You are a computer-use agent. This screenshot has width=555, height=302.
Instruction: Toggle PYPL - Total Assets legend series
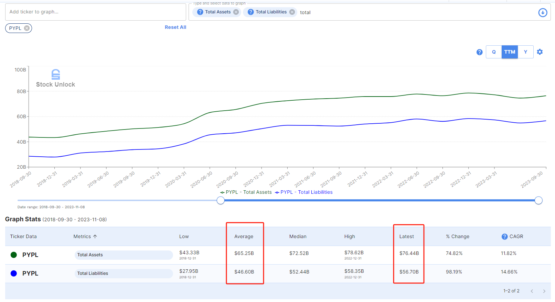tap(246, 192)
